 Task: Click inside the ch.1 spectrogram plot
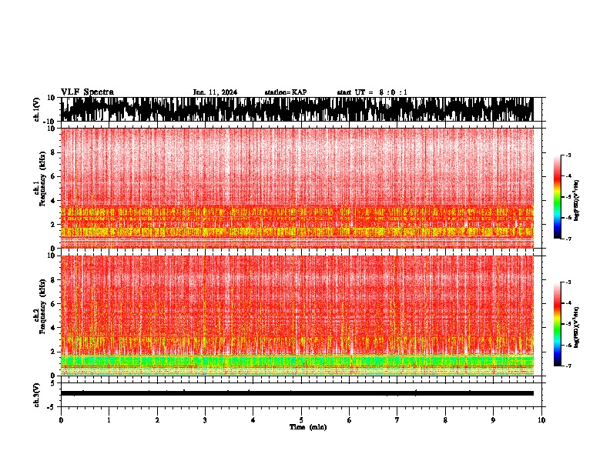297,188
